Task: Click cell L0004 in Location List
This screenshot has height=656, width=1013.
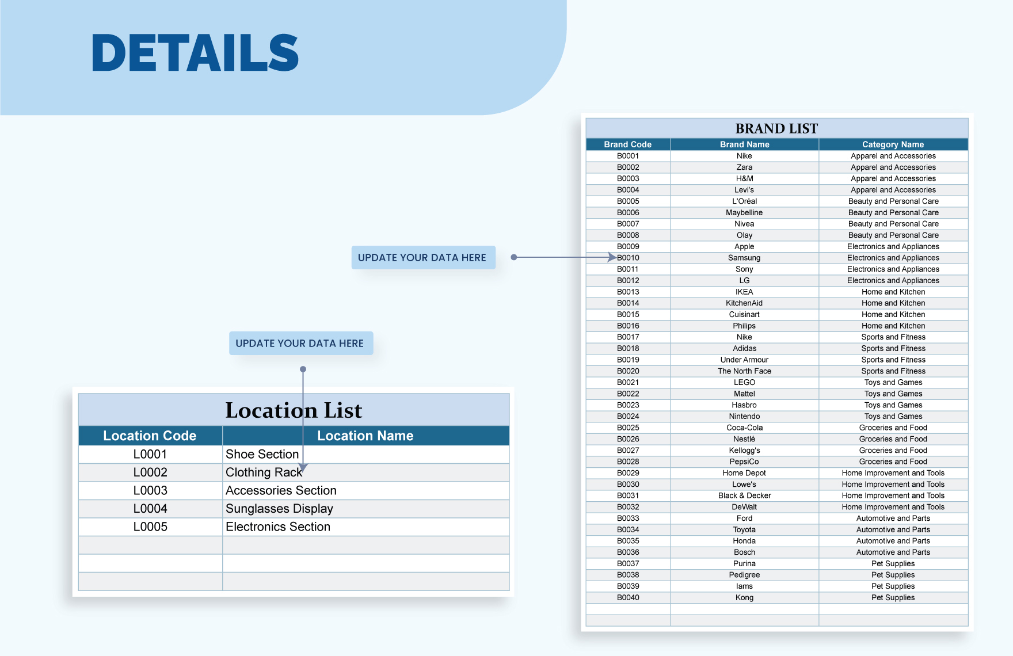Action: (x=150, y=509)
